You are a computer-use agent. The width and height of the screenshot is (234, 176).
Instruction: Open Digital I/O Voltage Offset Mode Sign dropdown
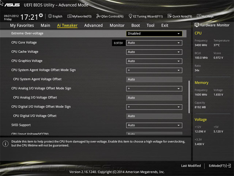[154, 107]
